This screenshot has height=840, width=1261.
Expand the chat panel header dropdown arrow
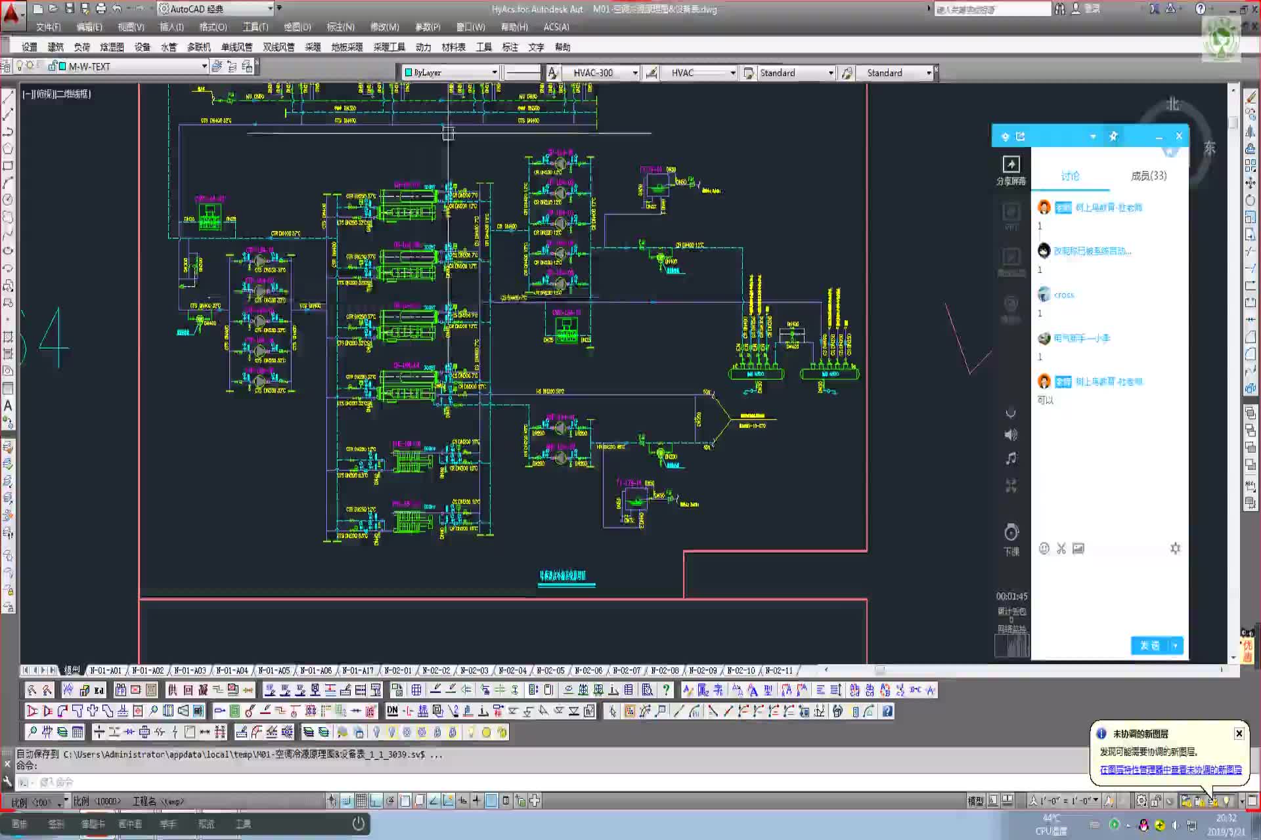1093,136
